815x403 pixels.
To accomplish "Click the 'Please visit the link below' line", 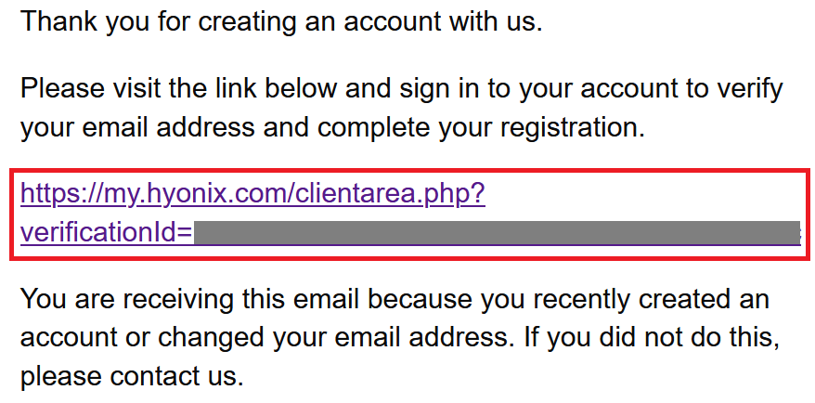I will point(402,89).
